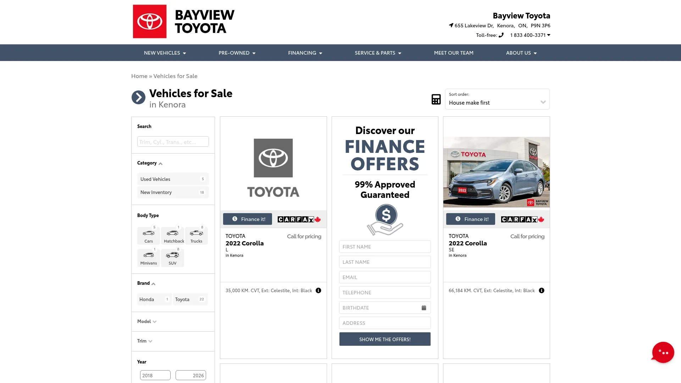Filter by Minivans body type
This screenshot has width=681, height=383.
[x=149, y=258]
